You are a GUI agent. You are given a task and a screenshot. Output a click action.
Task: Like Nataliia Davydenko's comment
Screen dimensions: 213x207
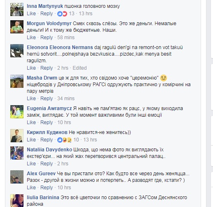(31, 164)
